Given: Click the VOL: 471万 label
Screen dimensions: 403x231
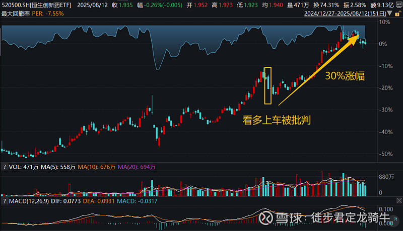Looking at the screenshot, I should (23, 167).
